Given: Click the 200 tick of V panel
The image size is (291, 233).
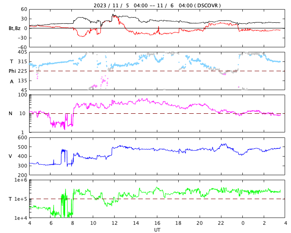Looking at the screenshot, I should pyautogui.click(x=22, y=175).
